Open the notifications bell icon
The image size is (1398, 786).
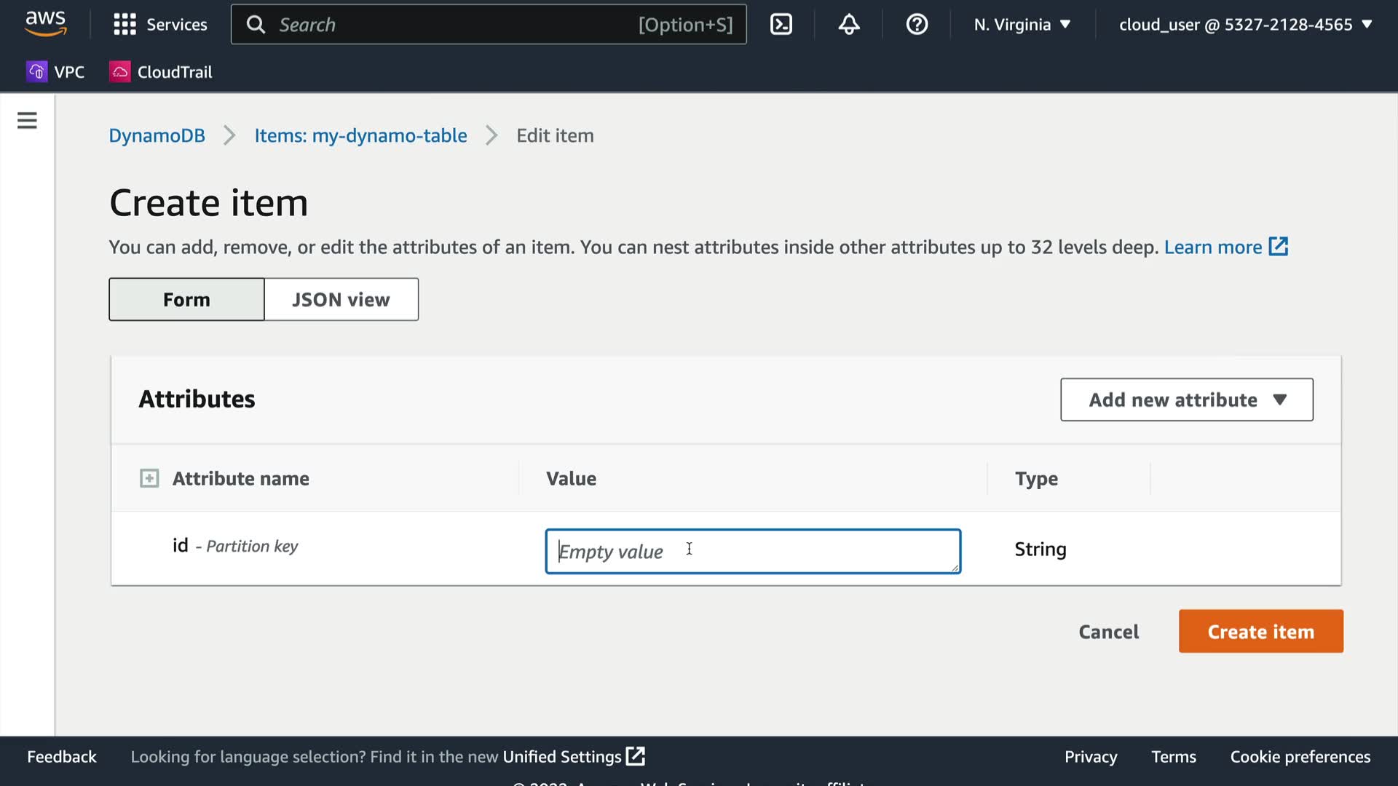(848, 25)
